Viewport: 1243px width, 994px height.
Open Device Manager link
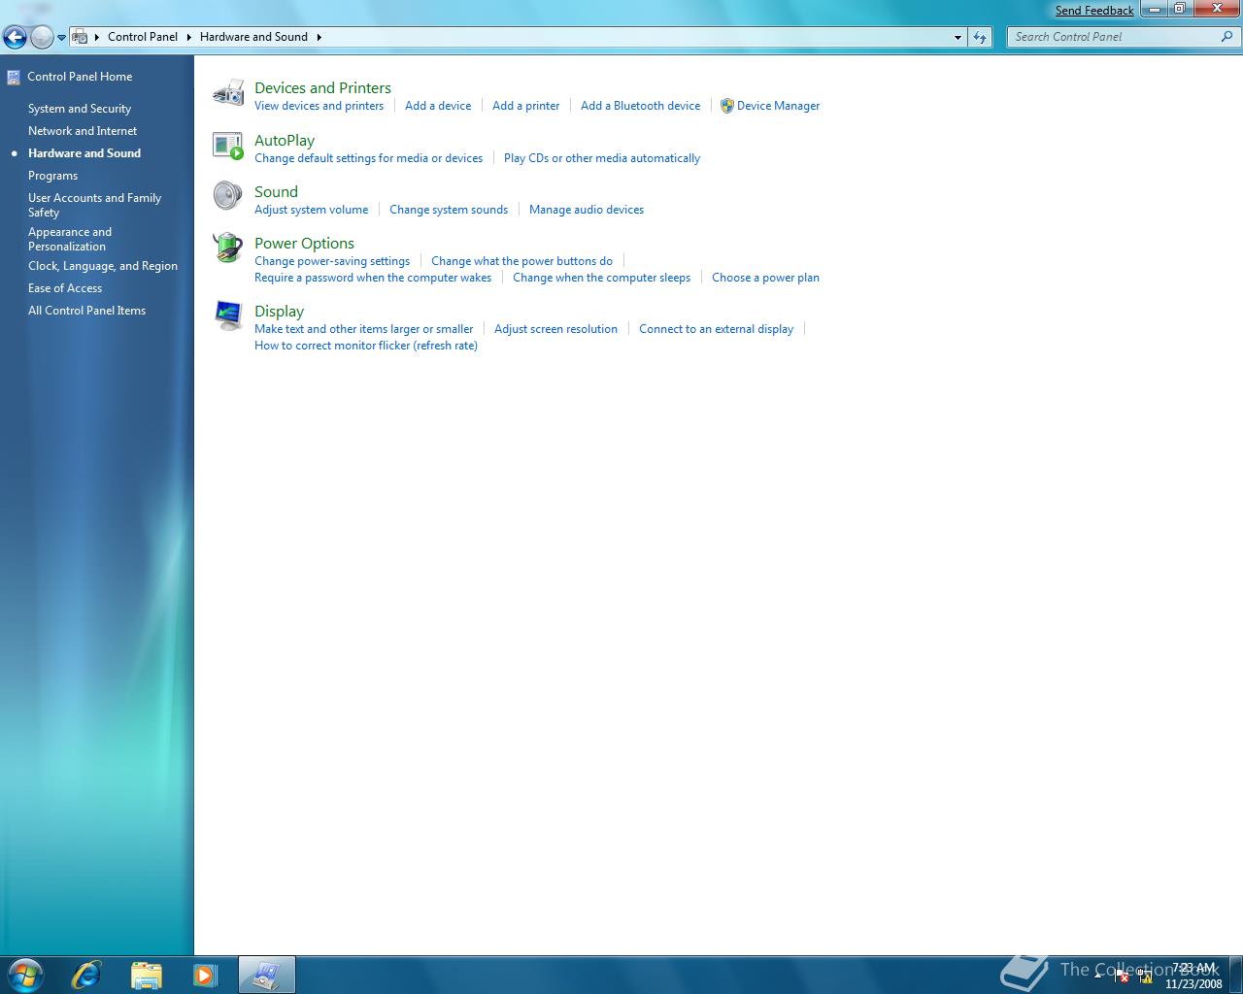[x=778, y=106]
